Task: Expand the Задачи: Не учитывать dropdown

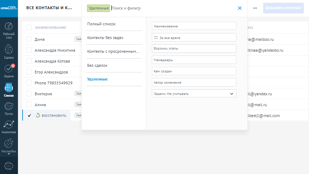Action: click(x=194, y=94)
